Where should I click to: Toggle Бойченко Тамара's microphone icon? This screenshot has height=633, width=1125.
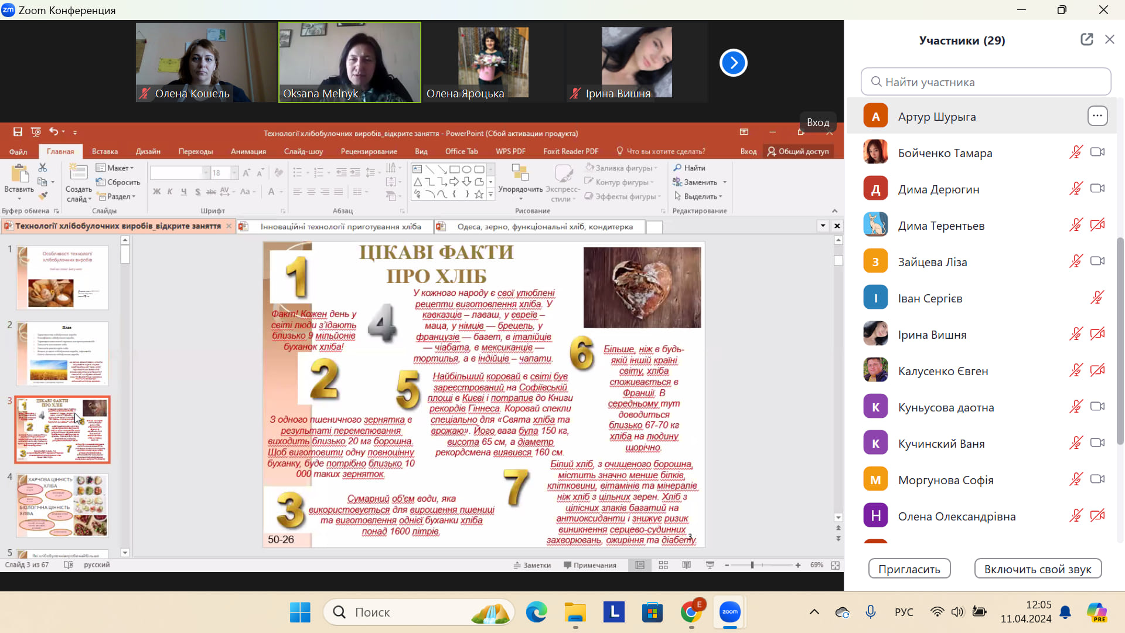point(1076,152)
